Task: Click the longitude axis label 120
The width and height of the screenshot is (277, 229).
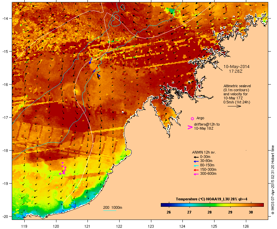Action: coord(56,226)
